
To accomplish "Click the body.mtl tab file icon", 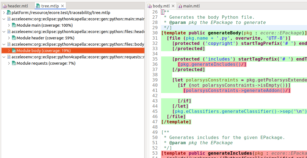I will click(150, 6).
